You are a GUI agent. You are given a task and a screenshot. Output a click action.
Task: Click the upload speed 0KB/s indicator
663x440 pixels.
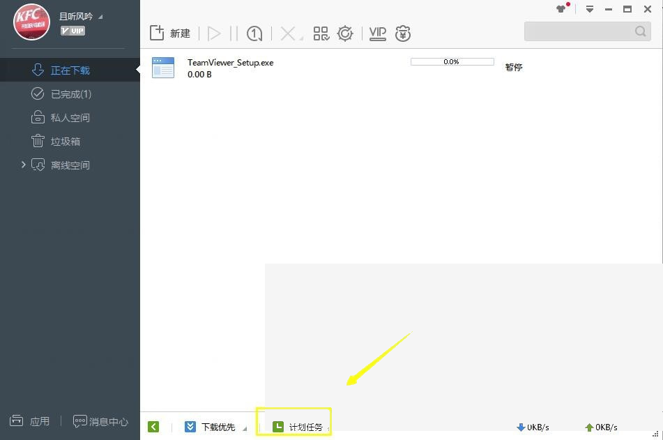click(x=601, y=427)
